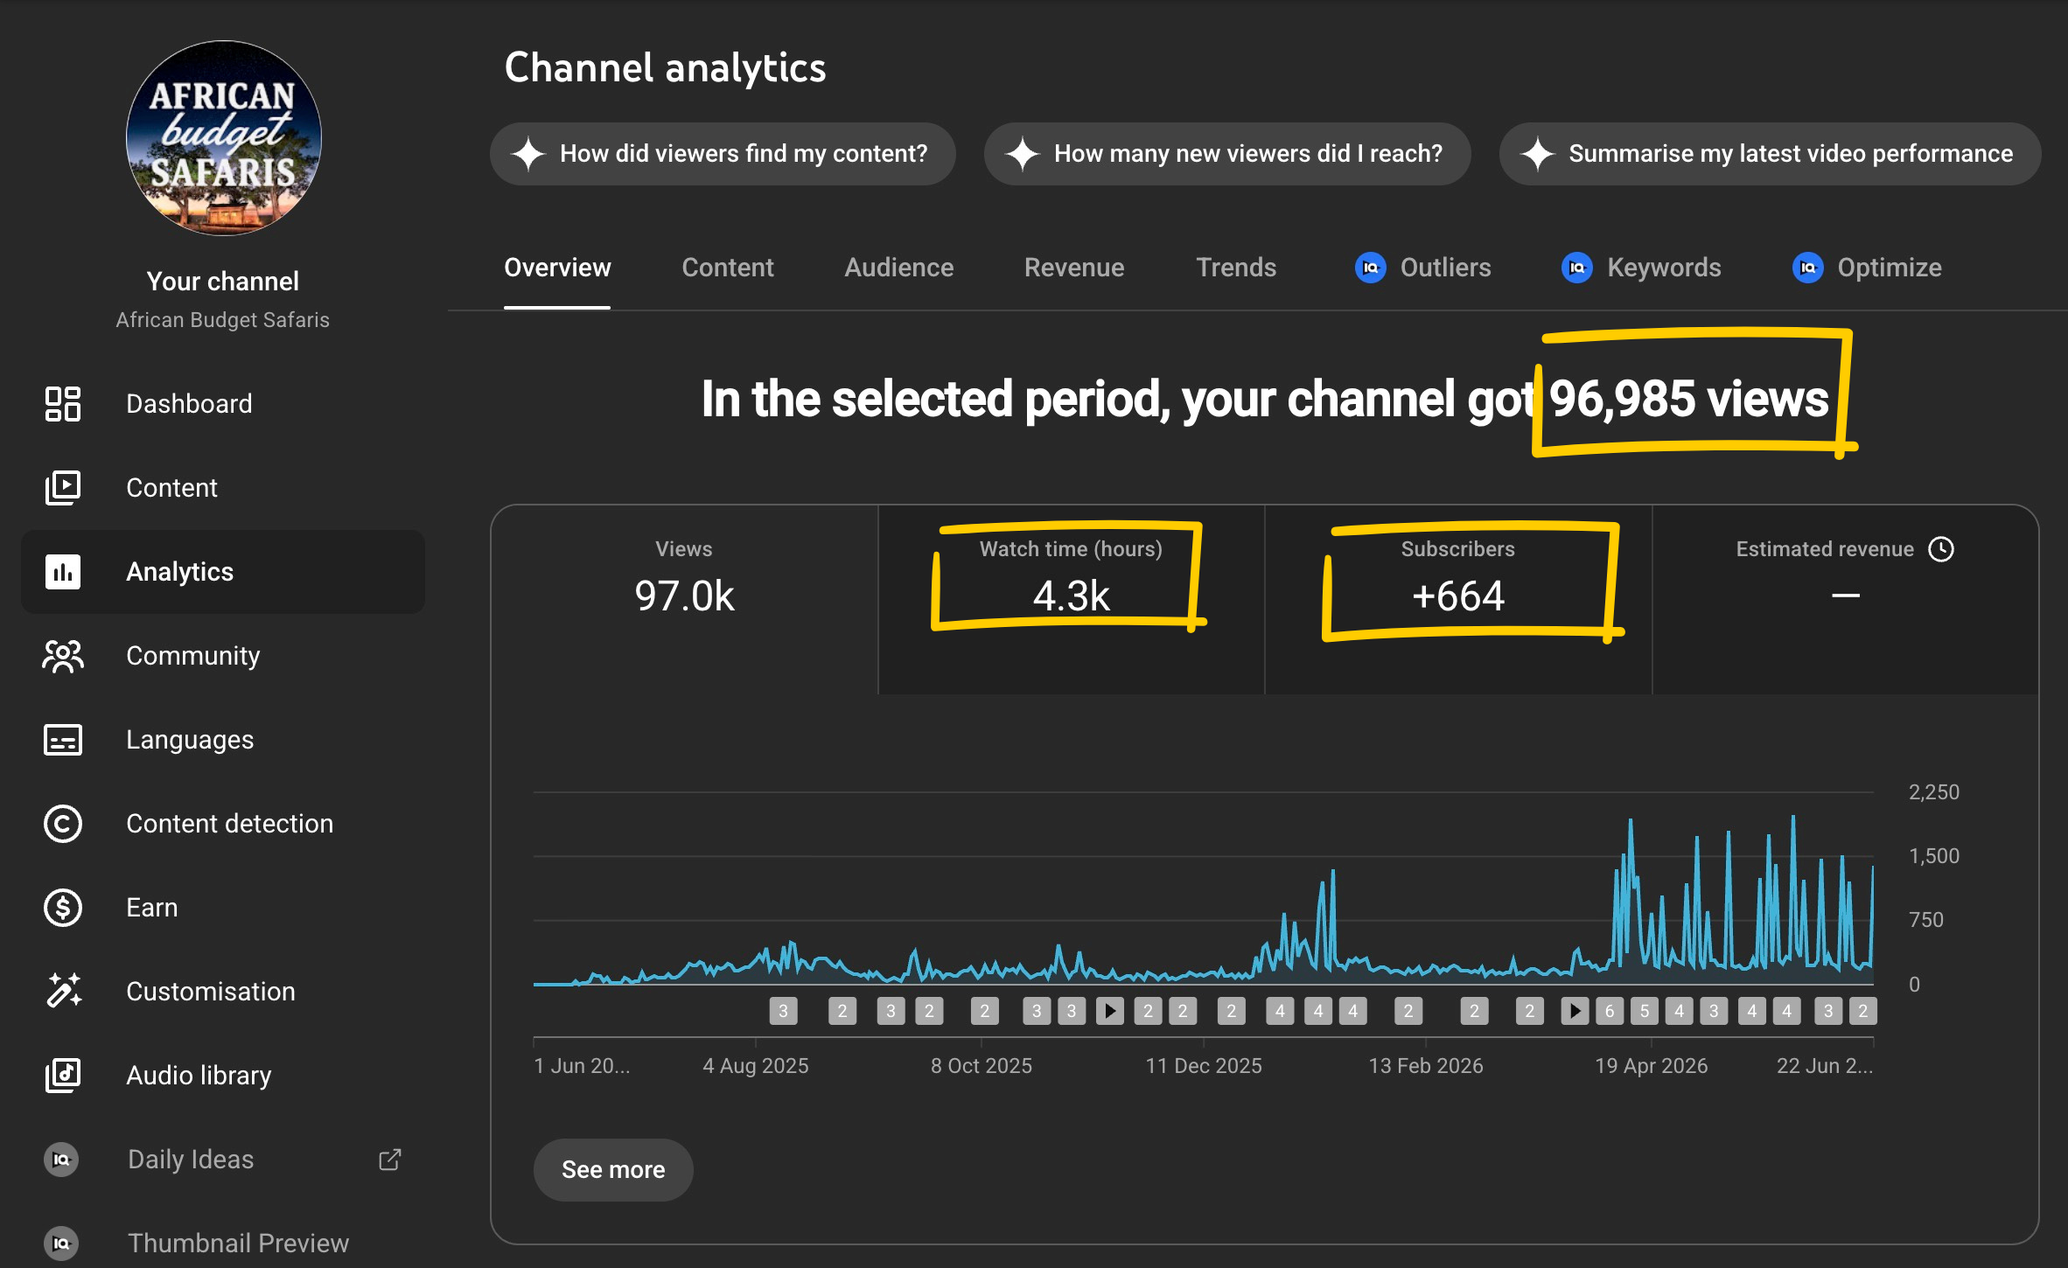The width and height of the screenshot is (2068, 1268).
Task: Click the Earn dollar icon
Action: pos(63,908)
